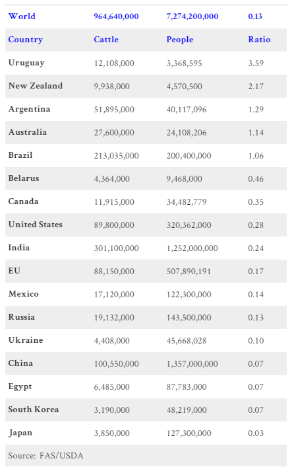Click the People column header
This screenshot has width=294, height=473.
tap(180, 40)
